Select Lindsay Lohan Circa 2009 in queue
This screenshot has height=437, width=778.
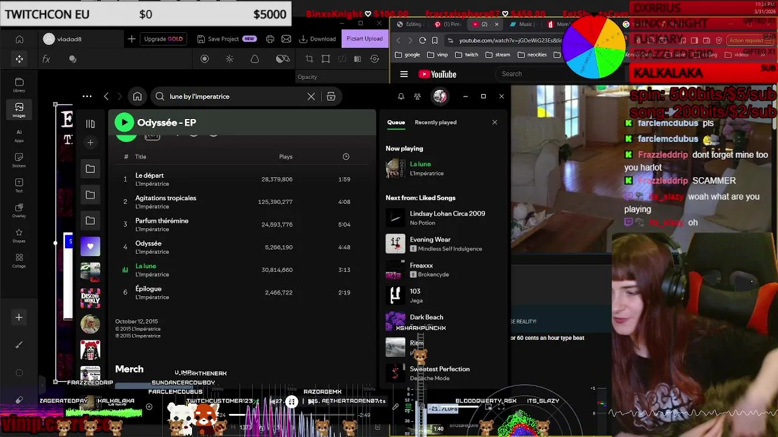[442, 218]
